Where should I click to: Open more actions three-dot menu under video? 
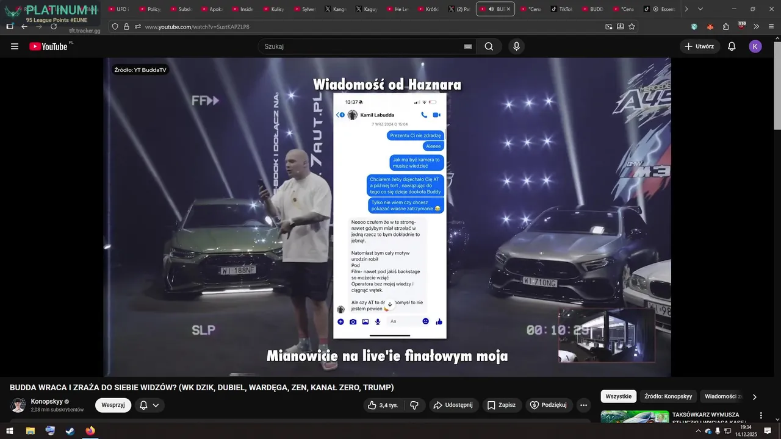click(x=583, y=405)
